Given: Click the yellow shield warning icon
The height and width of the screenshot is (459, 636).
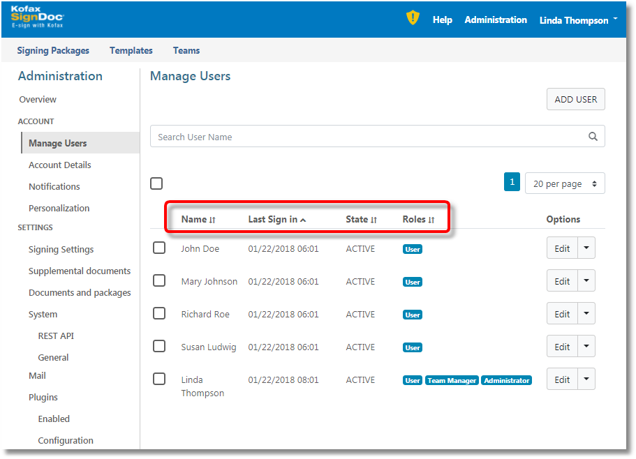Looking at the screenshot, I should tap(413, 19).
